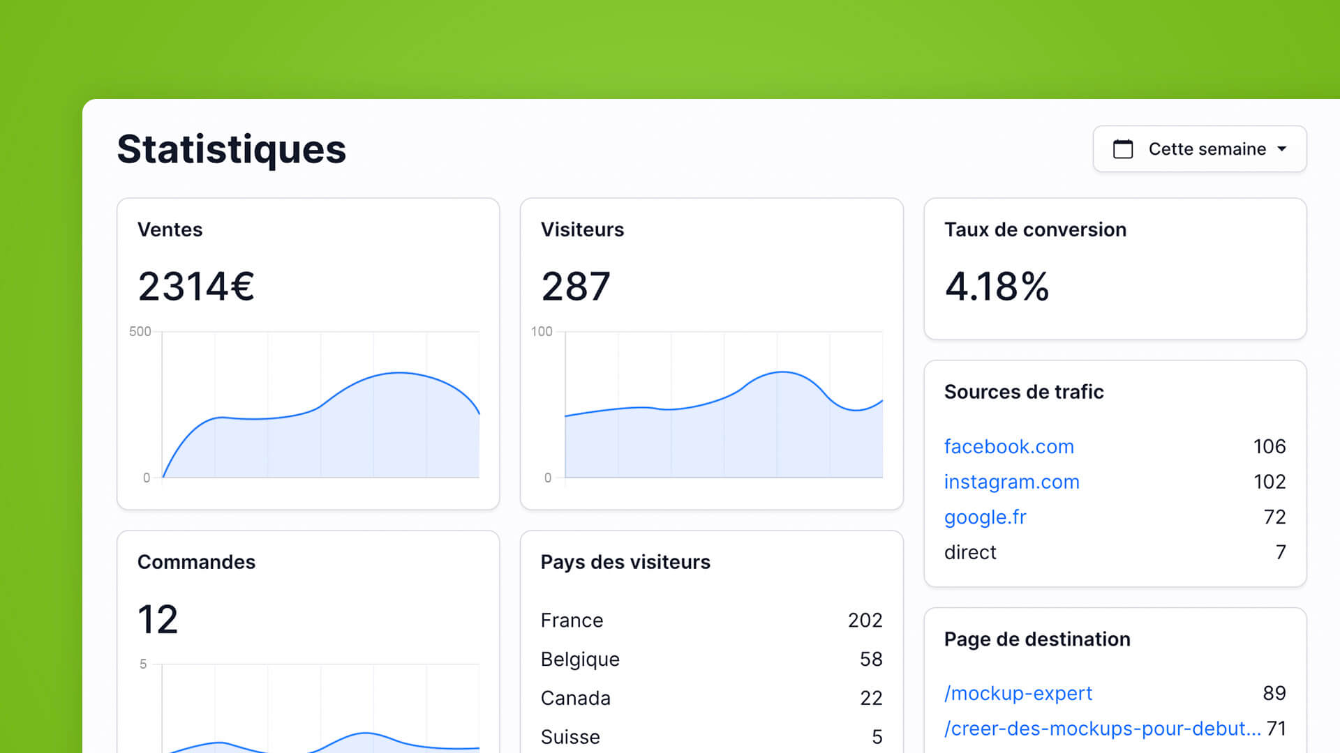Click the 202 visitor count for France
Viewport: 1340px width, 753px height.
click(x=865, y=621)
